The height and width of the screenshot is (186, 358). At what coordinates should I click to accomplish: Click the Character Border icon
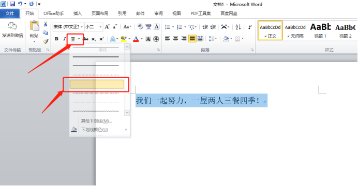click(157, 27)
